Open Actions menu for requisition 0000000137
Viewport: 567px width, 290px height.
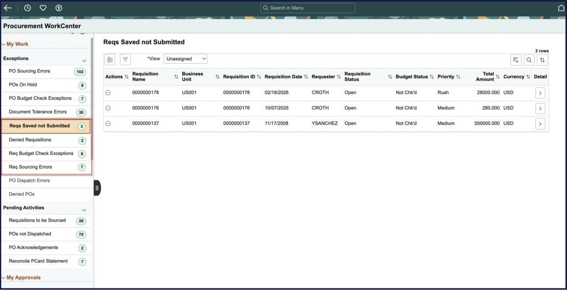[108, 123]
